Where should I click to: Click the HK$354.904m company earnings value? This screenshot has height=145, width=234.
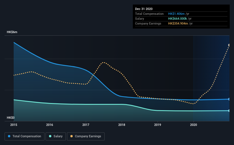click(x=178, y=23)
